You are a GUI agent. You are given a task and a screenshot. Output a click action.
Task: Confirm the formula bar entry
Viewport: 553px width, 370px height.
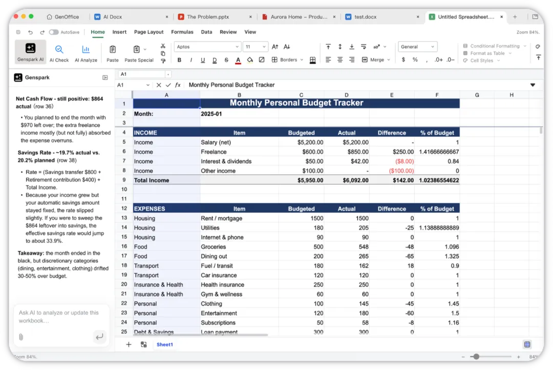pos(168,85)
